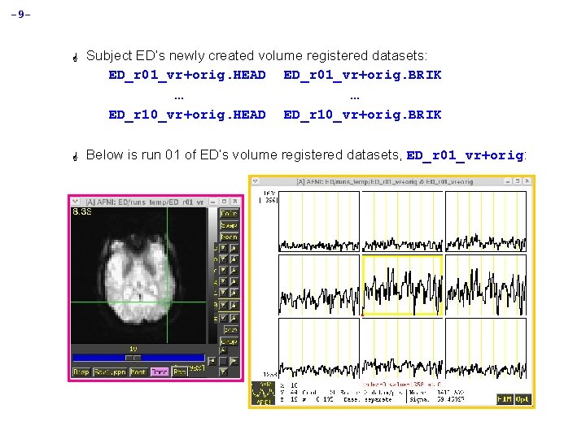Screen dimensions: 586x439
Task: Increase brightness with the 'b' row up arrow
Action: click(234, 259)
